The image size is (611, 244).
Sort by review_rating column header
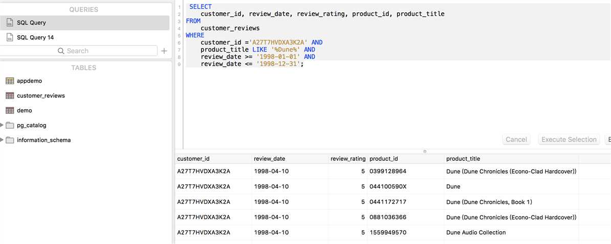point(348,159)
